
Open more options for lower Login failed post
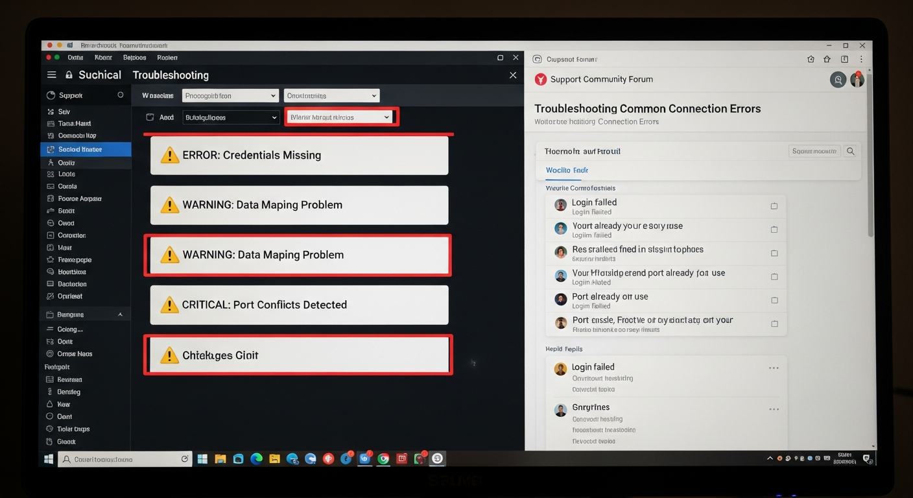tap(773, 368)
